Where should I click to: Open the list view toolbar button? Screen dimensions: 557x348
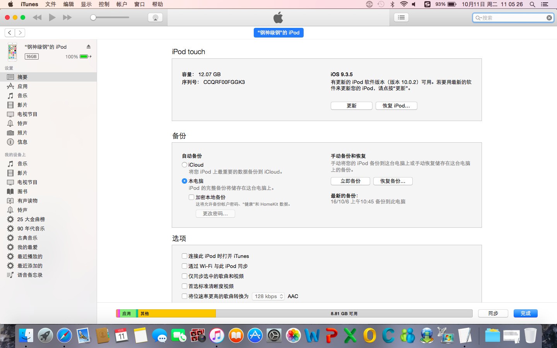pyautogui.click(x=401, y=17)
